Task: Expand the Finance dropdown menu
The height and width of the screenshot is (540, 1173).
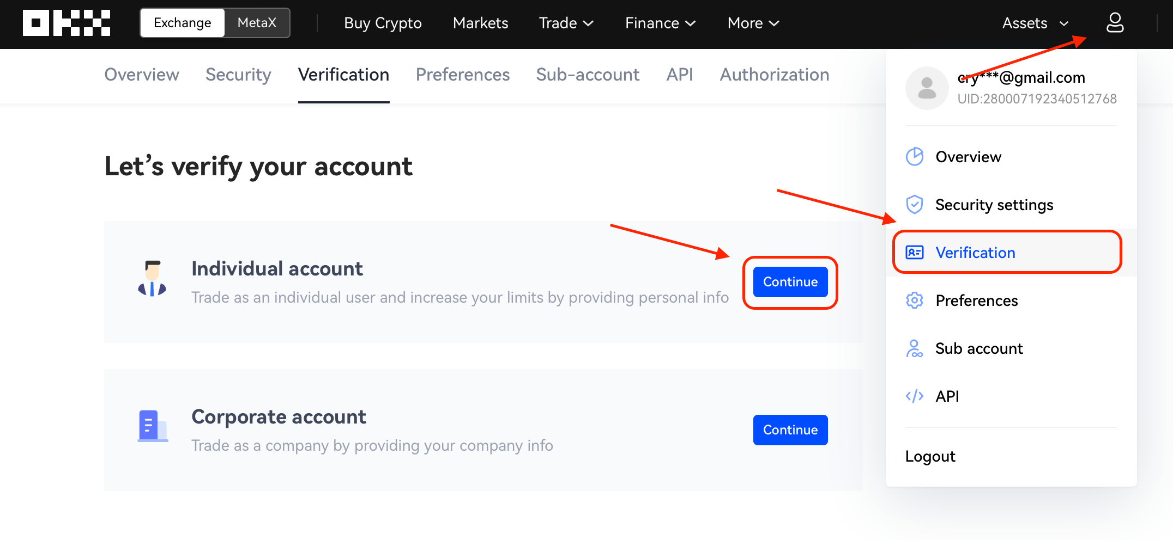Action: [660, 23]
